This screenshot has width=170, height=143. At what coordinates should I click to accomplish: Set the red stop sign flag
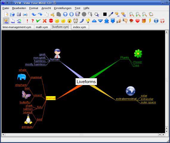coord(51,21)
